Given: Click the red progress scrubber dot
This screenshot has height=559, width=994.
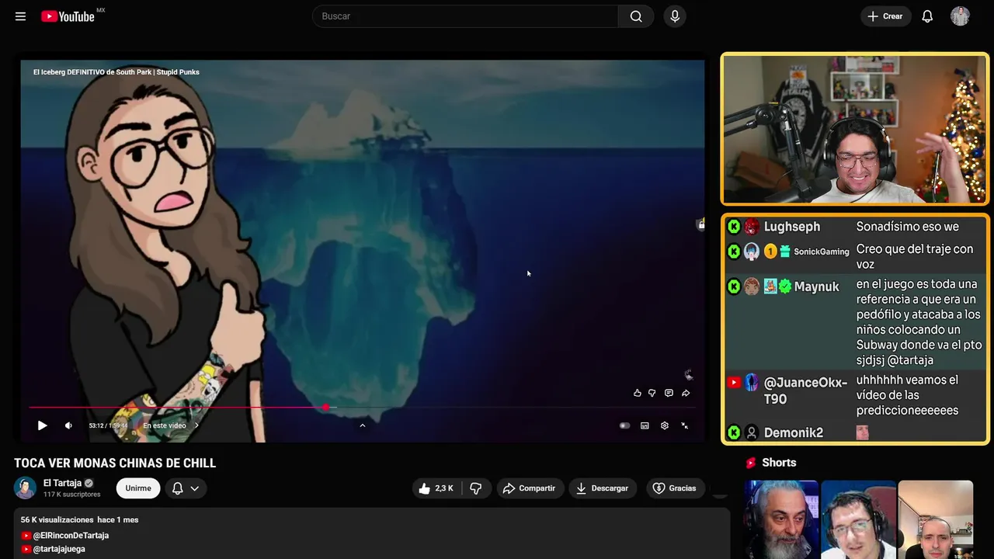Looking at the screenshot, I should (325, 407).
